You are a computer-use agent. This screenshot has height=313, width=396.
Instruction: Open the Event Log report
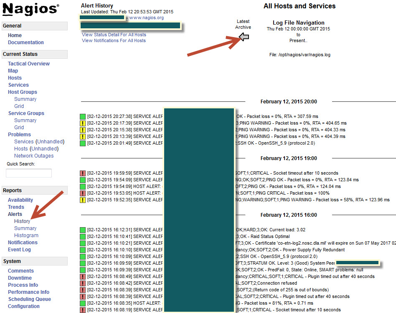(19, 250)
